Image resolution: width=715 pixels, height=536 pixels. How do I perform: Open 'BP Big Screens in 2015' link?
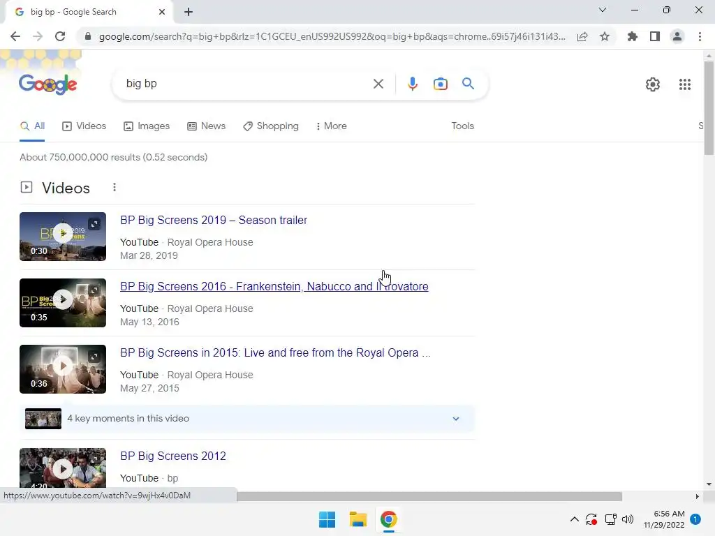[275, 352]
